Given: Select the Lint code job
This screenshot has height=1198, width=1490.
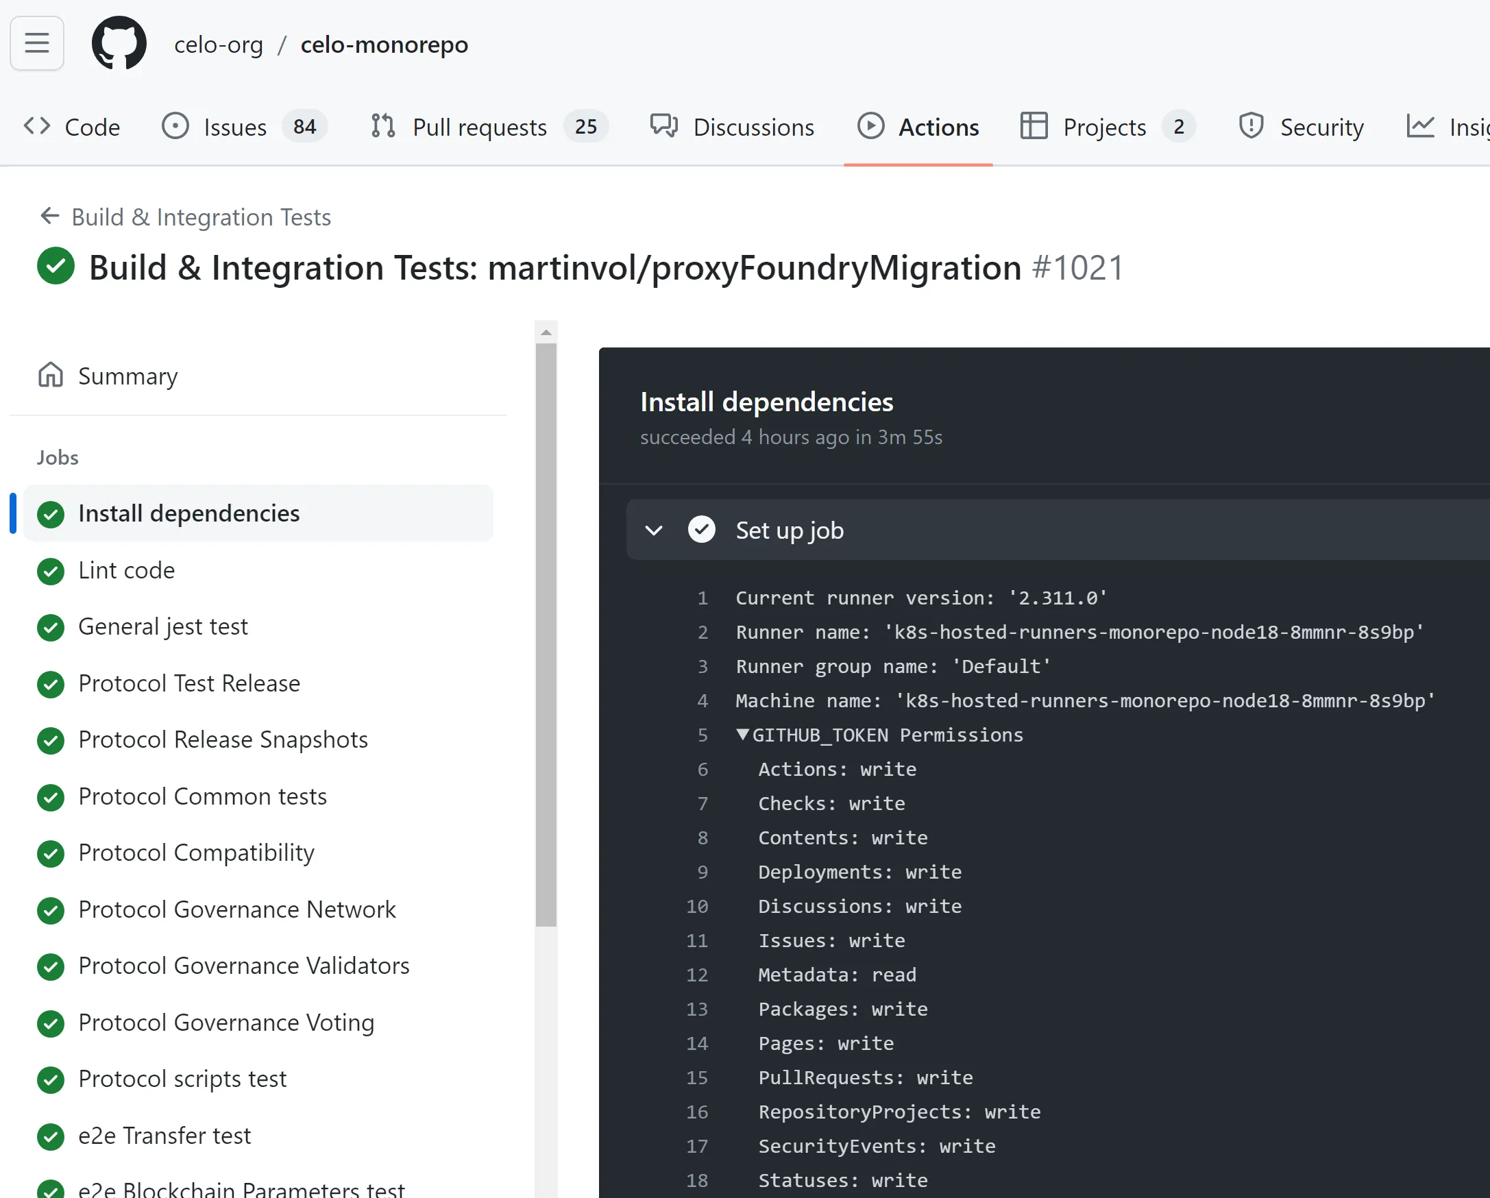Looking at the screenshot, I should [127, 570].
